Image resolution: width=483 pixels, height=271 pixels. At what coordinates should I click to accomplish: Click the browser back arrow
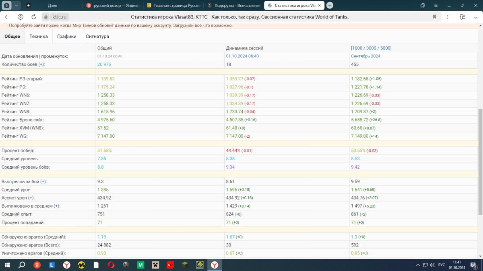(7, 17)
